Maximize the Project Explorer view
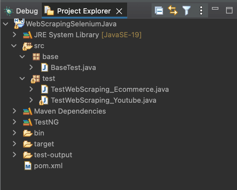 [x=229, y=10]
